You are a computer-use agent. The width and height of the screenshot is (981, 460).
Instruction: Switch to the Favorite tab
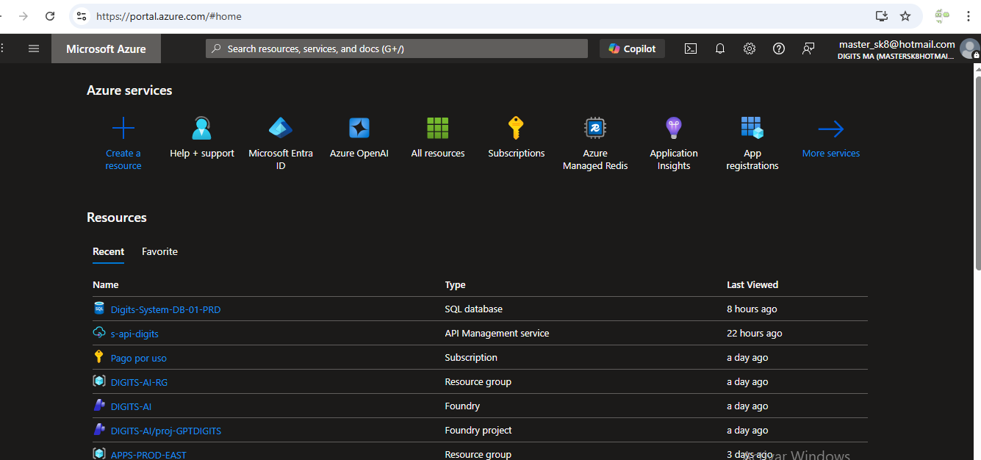pyautogui.click(x=159, y=251)
